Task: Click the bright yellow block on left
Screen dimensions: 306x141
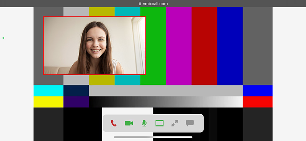Action: click(49, 102)
